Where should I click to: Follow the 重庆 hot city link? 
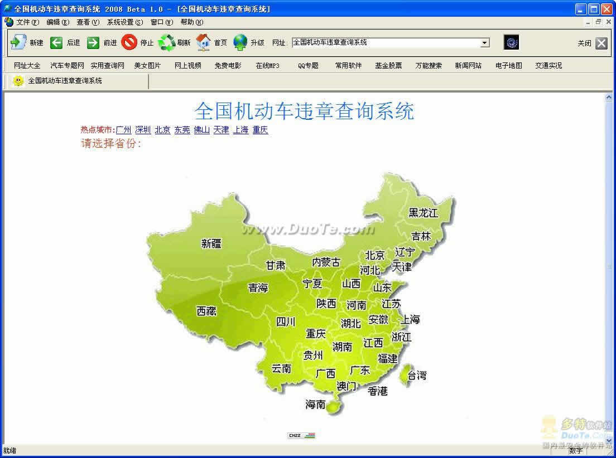point(260,130)
